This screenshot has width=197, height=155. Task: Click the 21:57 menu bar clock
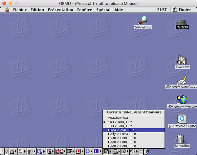[x=162, y=10]
